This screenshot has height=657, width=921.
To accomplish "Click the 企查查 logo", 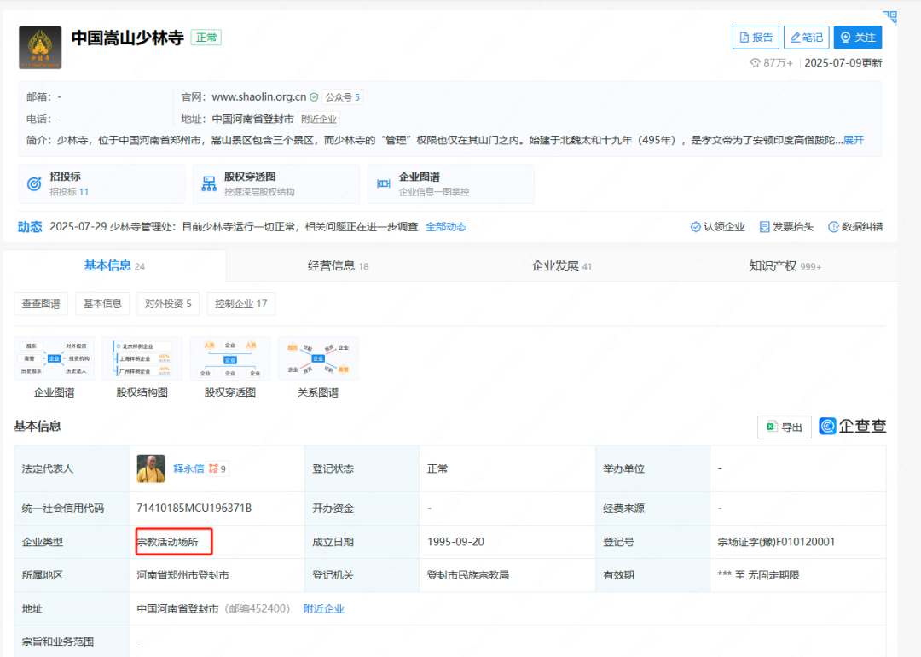I will coord(852,426).
